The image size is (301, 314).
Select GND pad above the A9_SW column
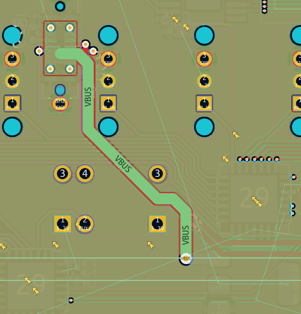click(12, 59)
